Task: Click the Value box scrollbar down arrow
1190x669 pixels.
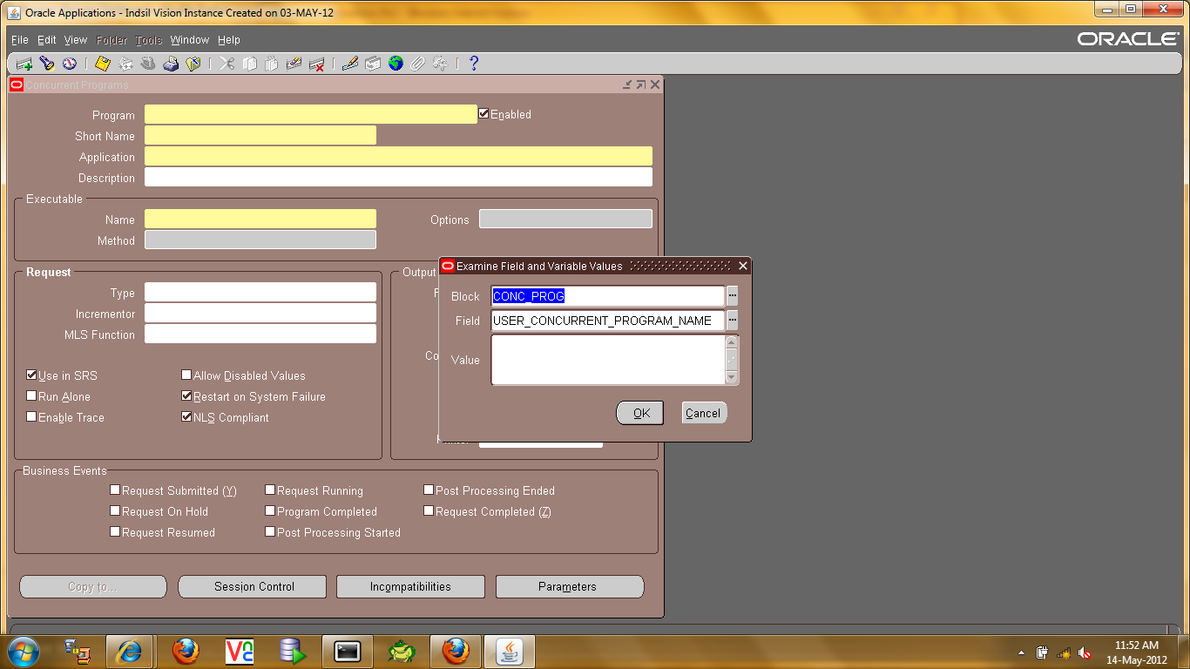Action: click(x=732, y=377)
